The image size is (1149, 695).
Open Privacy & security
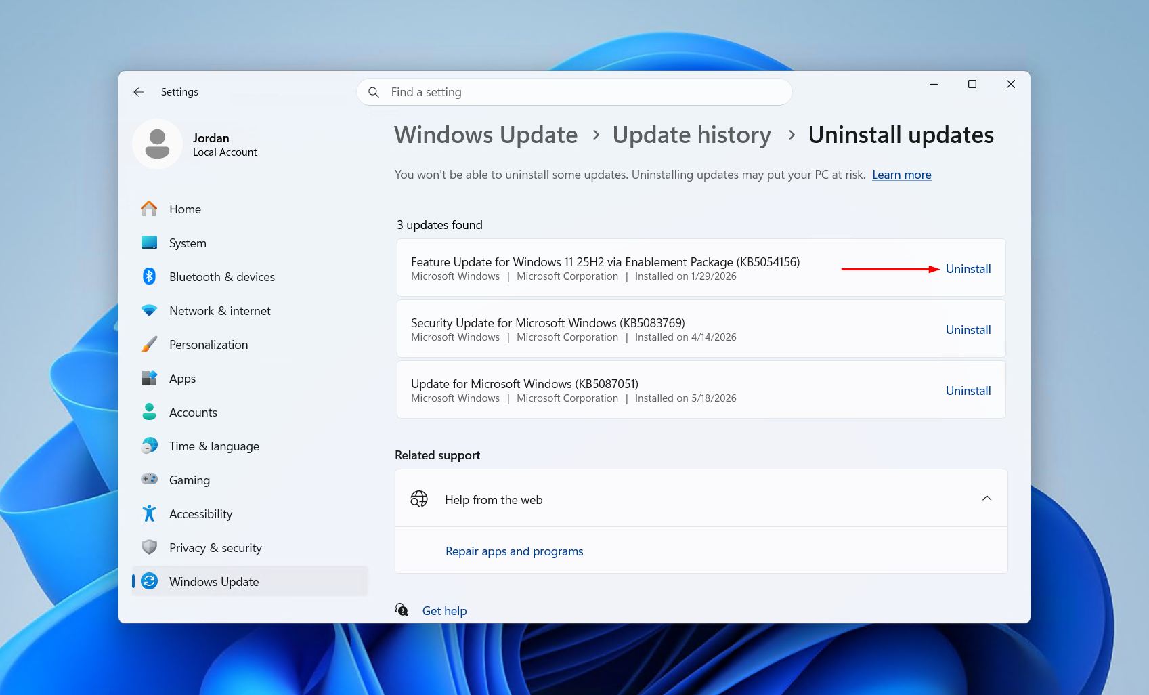pos(250,547)
